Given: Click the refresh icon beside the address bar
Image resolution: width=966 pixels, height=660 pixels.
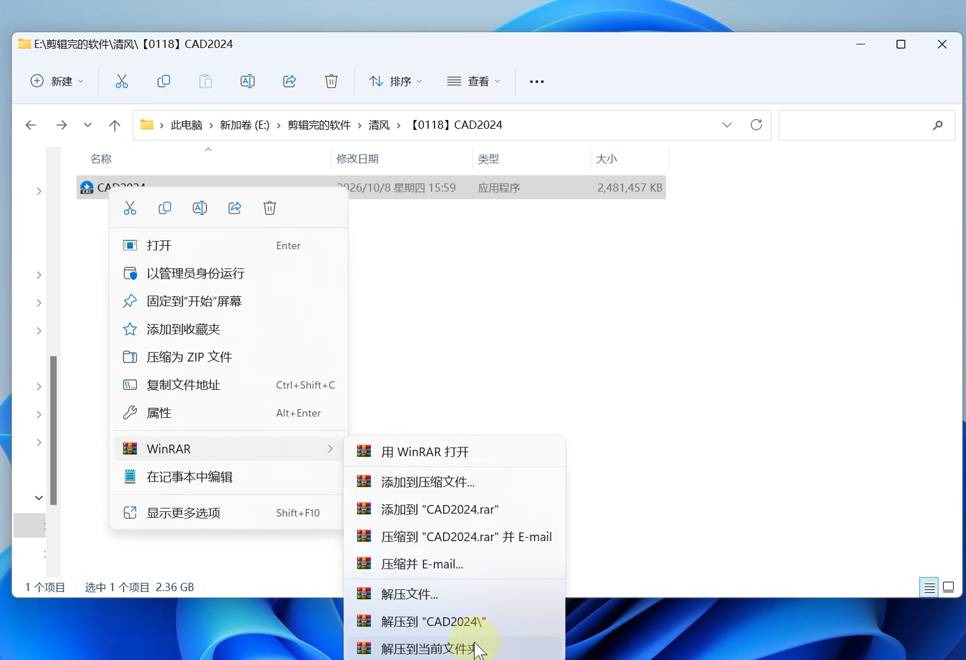Looking at the screenshot, I should pyautogui.click(x=756, y=125).
